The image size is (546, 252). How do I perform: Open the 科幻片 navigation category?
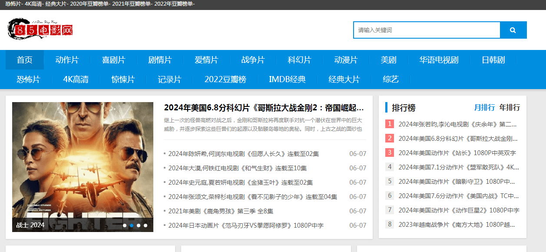[x=299, y=60]
